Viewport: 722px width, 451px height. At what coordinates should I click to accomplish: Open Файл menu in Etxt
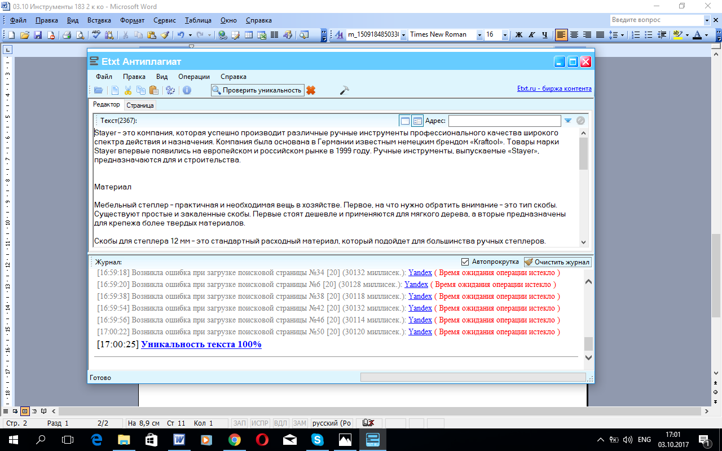104,77
